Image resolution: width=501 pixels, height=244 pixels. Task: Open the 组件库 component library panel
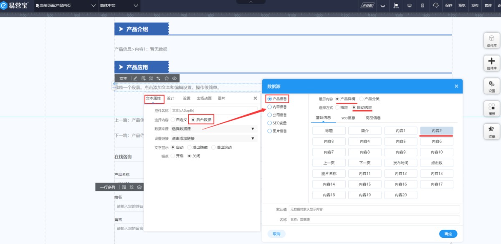[x=491, y=40]
